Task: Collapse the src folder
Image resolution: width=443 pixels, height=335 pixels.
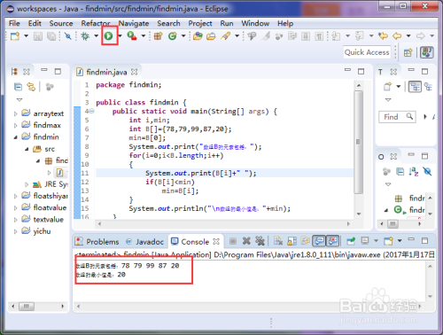Action: [x=27, y=149]
